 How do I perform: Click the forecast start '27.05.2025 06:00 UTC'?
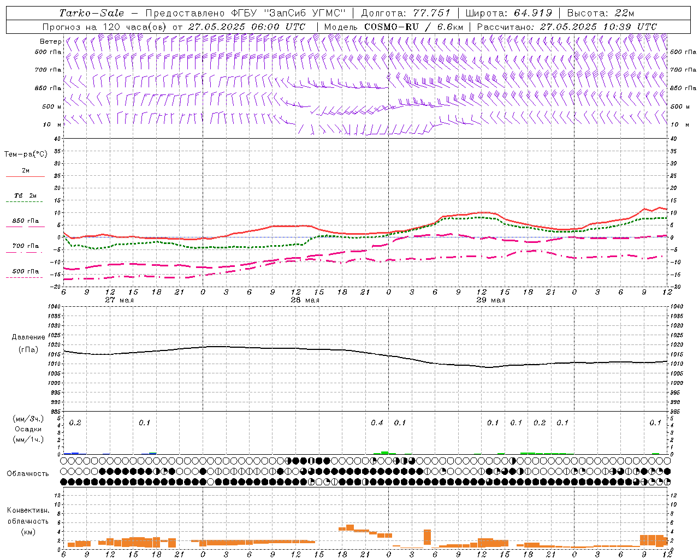click(x=247, y=27)
